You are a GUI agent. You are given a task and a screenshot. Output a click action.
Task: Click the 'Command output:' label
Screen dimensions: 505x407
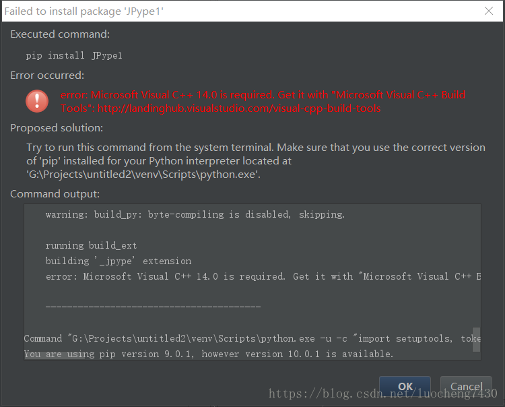click(55, 194)
